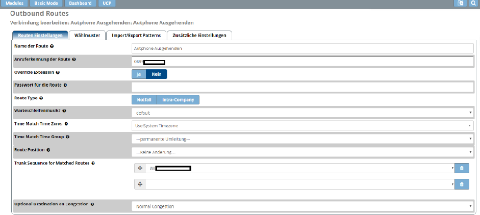This screenshot has width=480, height=215.
Task: Toggle the Intra-Company route type
Action: point(178,100)
